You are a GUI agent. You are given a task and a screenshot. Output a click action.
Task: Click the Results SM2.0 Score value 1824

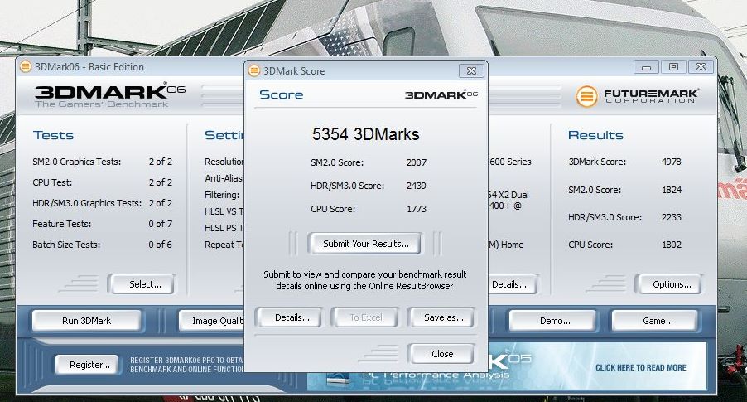(x=671, y=190)
